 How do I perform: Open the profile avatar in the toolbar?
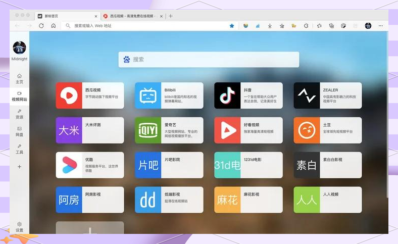click(x=368, y=26)
